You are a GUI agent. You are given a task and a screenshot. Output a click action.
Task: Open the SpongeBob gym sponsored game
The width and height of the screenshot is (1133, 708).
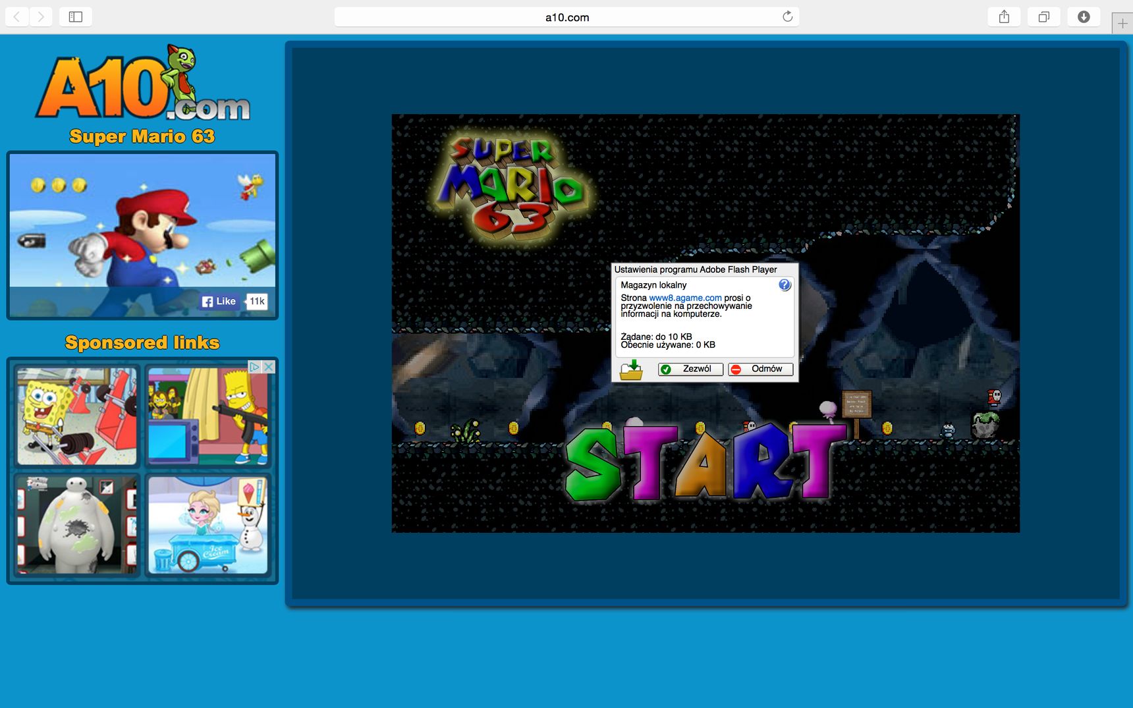point(76,416)
